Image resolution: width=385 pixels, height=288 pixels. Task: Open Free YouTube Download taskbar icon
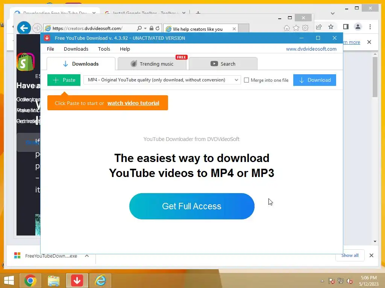point(77,280)
